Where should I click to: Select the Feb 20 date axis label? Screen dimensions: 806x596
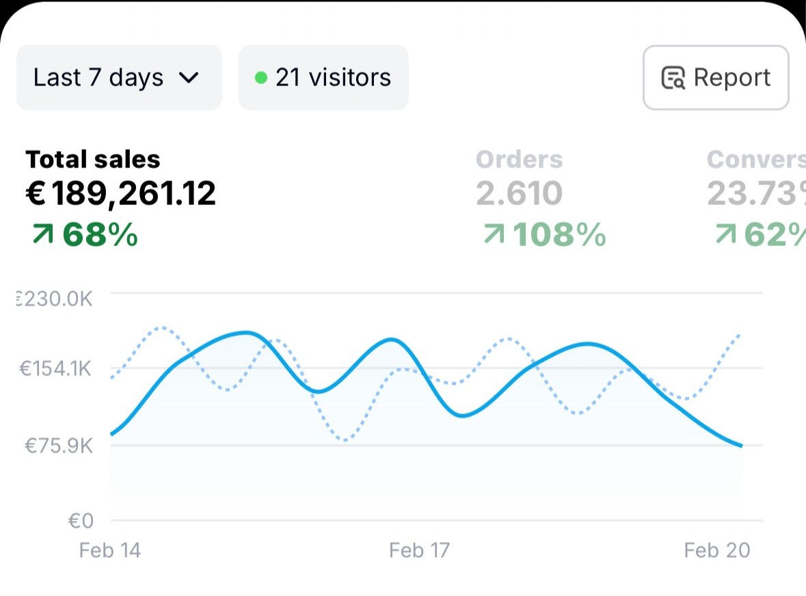(716, 551)
